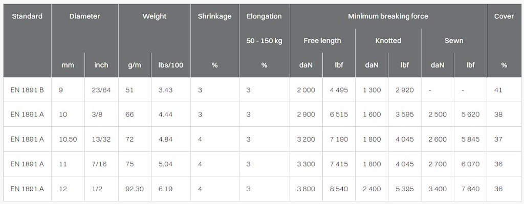This screenshot has width=524, height=204.
Task: Select the Shrinkage header cell
Action: [x=214, y=16]
